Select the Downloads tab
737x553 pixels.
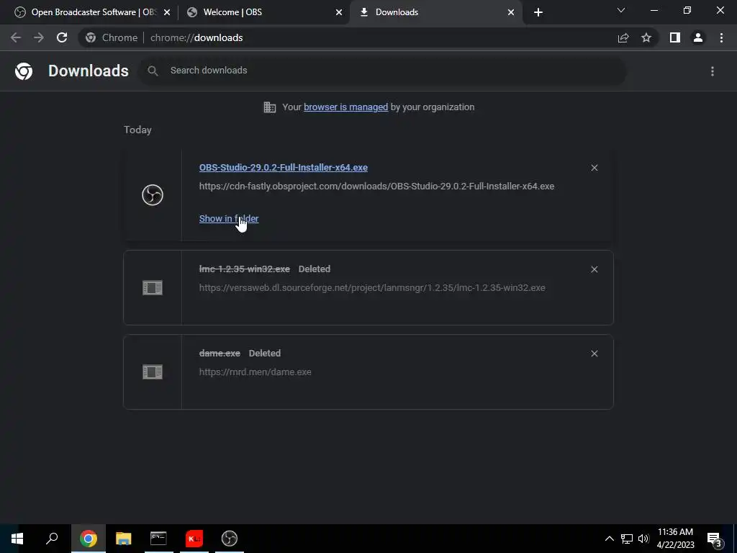click(436, 12)
